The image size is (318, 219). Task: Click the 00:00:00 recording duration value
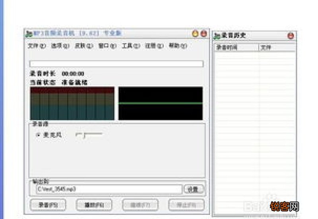(73, 74)
